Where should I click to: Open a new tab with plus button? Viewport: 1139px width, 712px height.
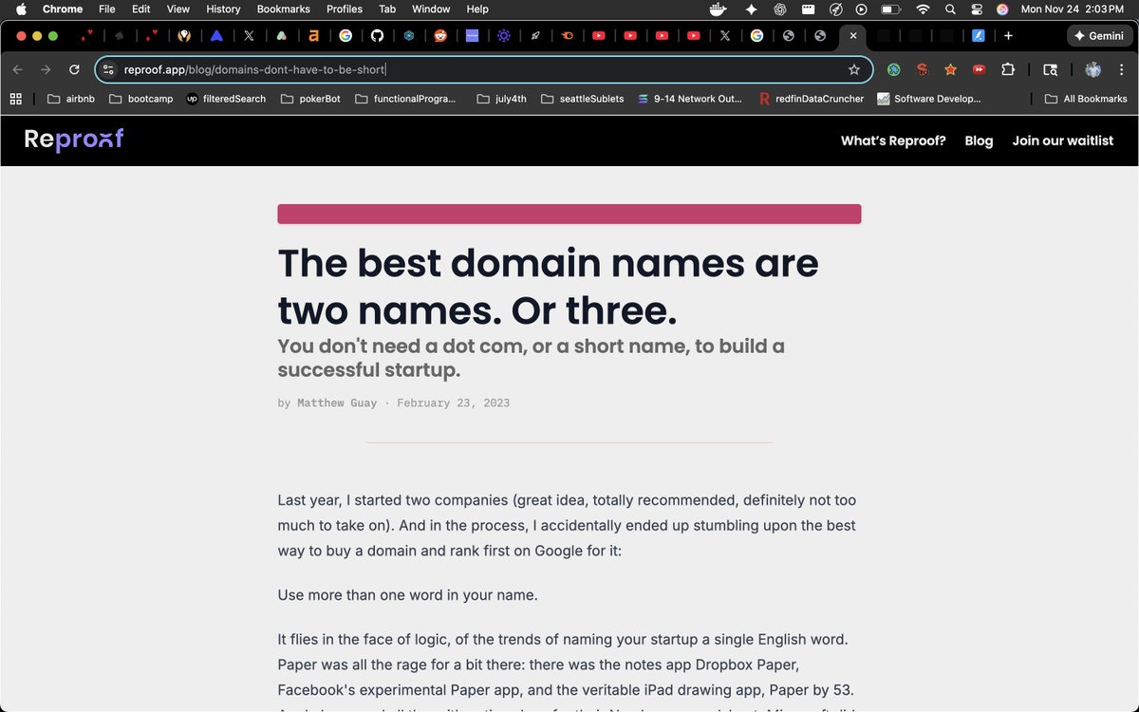(x=1008, y=35)
